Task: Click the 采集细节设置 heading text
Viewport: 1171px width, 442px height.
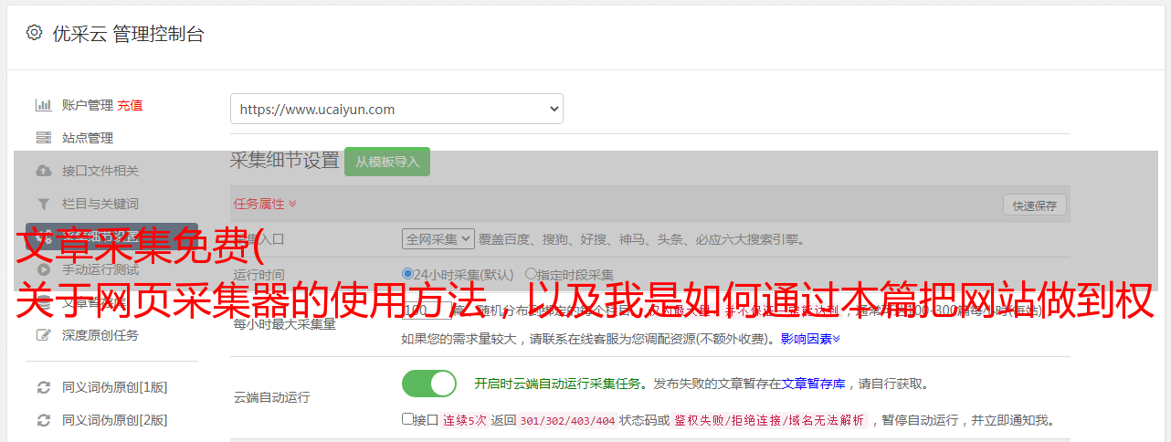Action: pyautogui.click(x=284, y=161)
